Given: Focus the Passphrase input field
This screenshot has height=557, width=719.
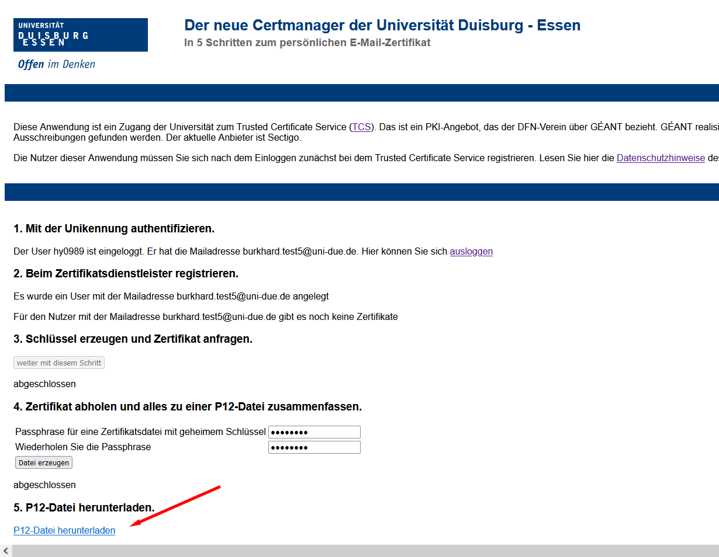Looking at the screenshot, I should (314, 432).
